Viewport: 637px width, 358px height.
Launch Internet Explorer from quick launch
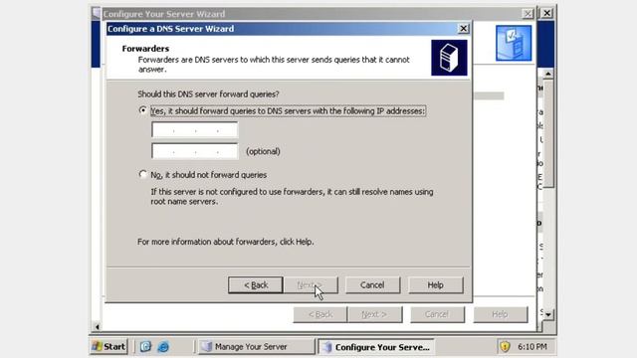[x=163, y=347]
